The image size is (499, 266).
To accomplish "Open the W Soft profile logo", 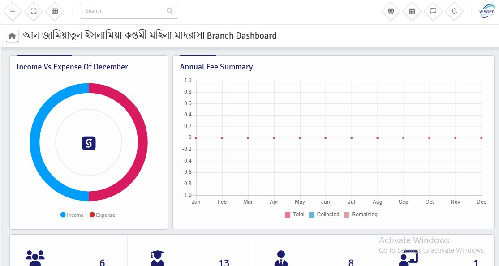I will pos(486,11).
